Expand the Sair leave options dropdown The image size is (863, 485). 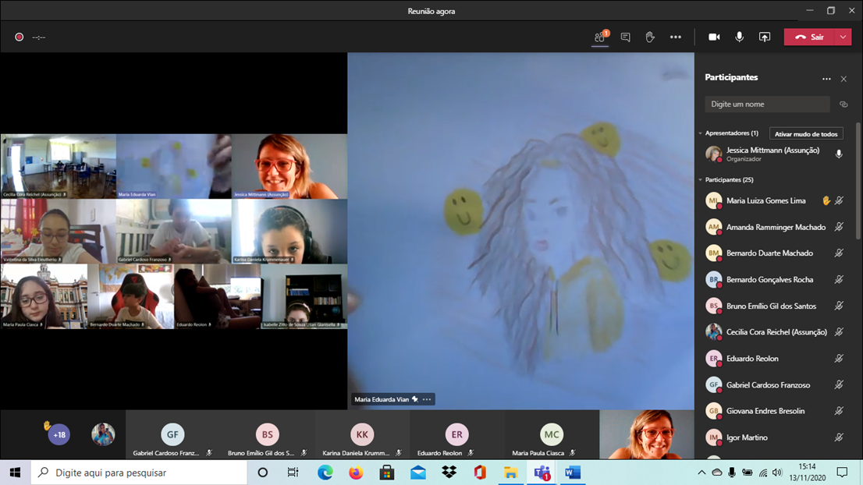843,37
